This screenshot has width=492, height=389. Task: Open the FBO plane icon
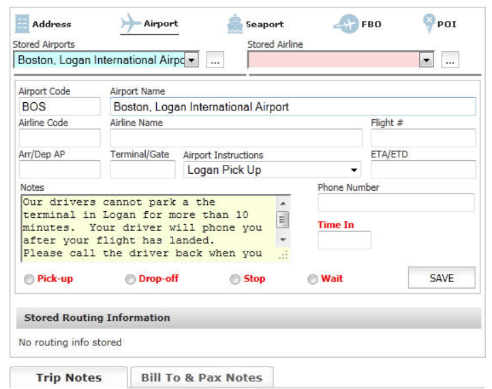tap(345, 24)
